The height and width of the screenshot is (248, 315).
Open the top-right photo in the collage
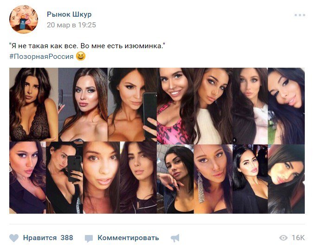[x=286, y=106]
